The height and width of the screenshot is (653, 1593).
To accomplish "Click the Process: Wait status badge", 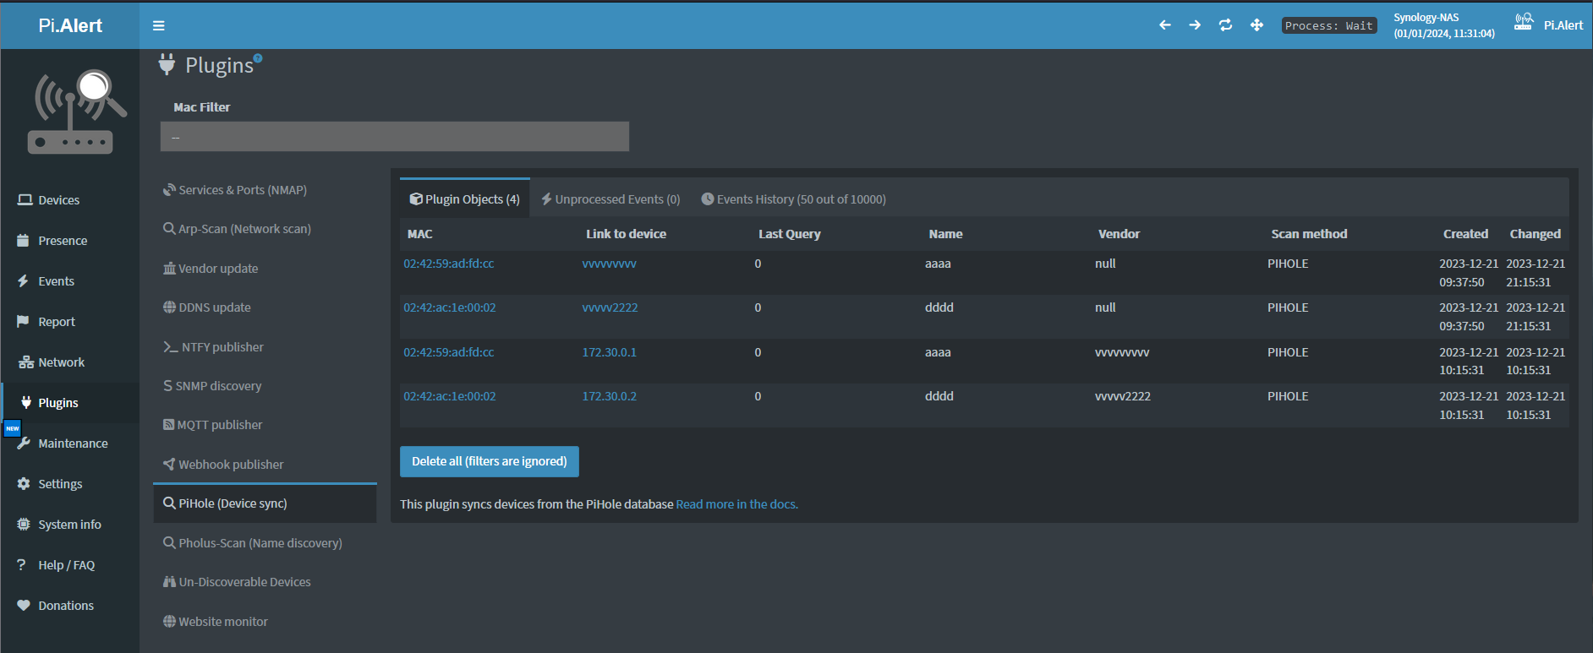I will [1328, 26].
